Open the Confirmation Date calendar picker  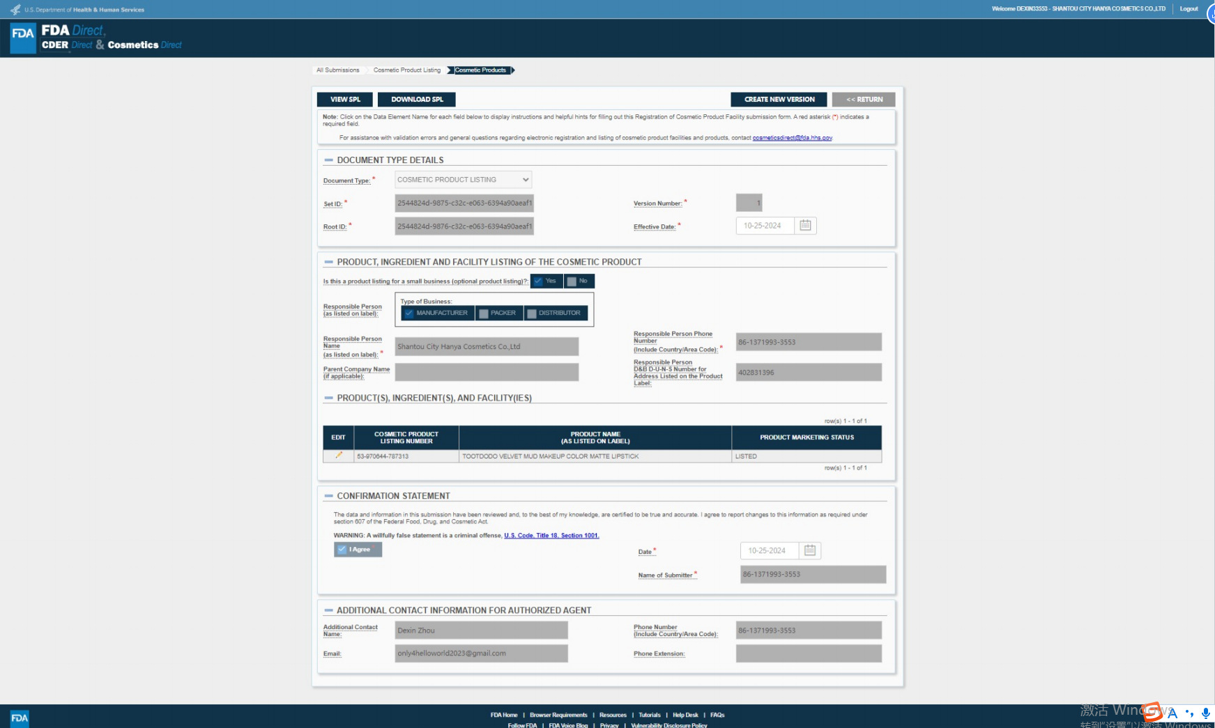[x=810, y=550]
